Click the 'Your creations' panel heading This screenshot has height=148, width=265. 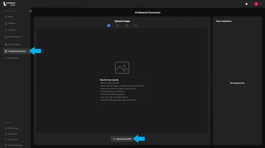[223, 21]
